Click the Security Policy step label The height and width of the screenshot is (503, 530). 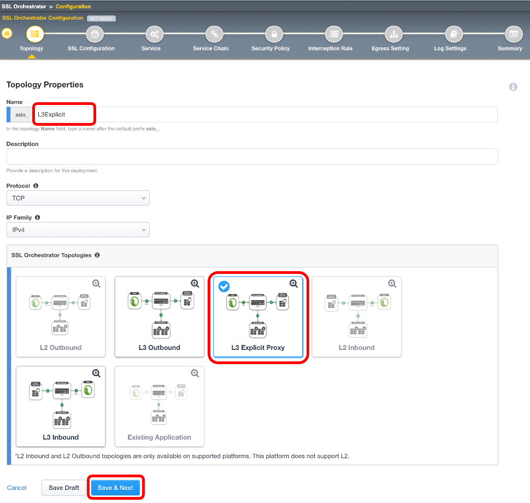point(271,48)
